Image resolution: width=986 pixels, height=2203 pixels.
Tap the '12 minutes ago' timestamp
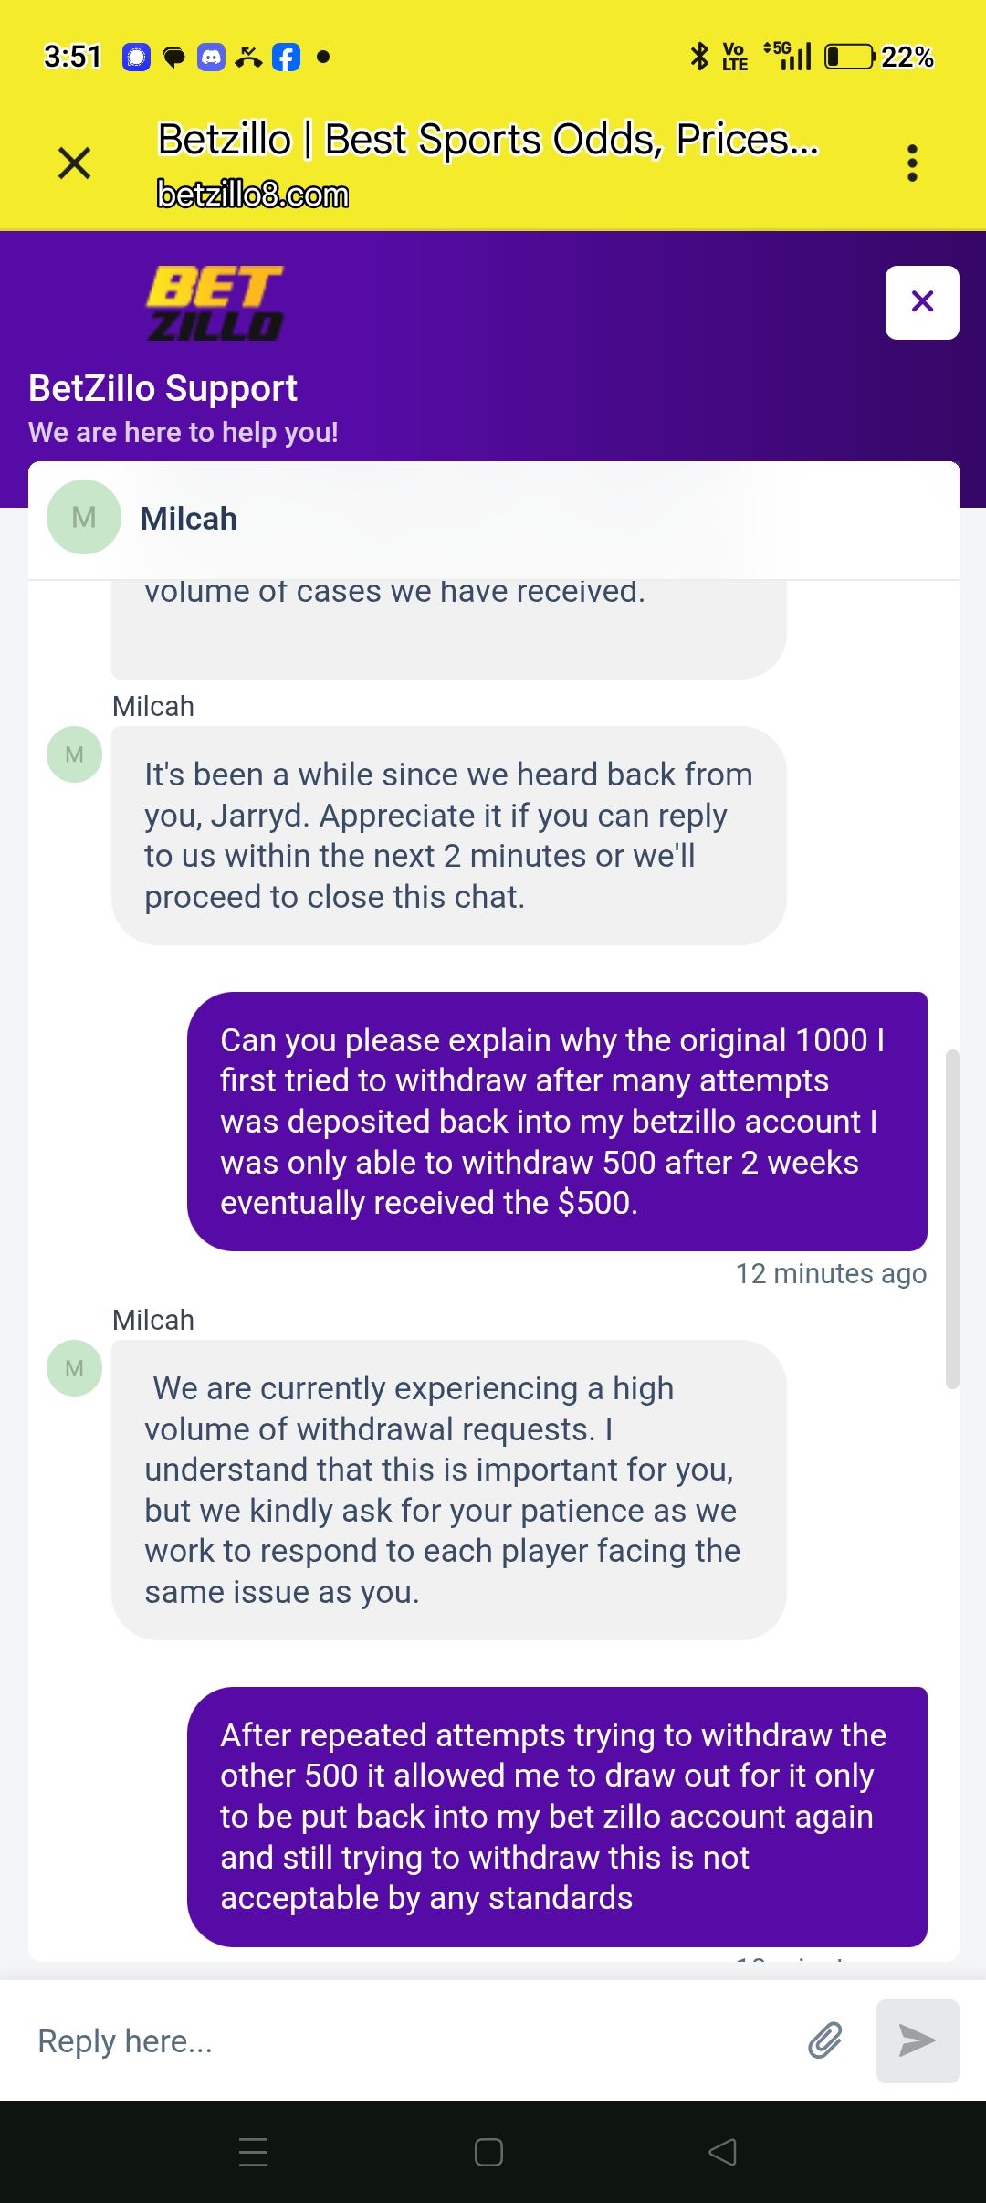pyautogui.click(x=831, y=1273)
